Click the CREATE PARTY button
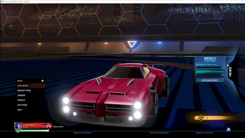 (x=58, y=127)
